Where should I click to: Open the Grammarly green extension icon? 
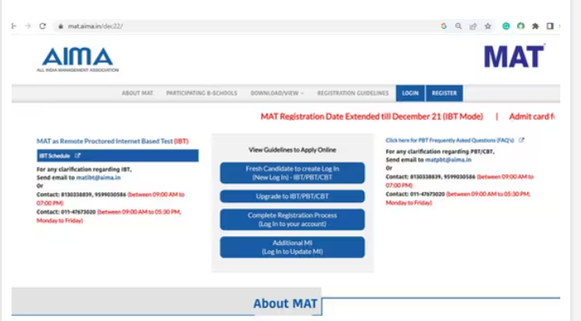click(507, 26)
